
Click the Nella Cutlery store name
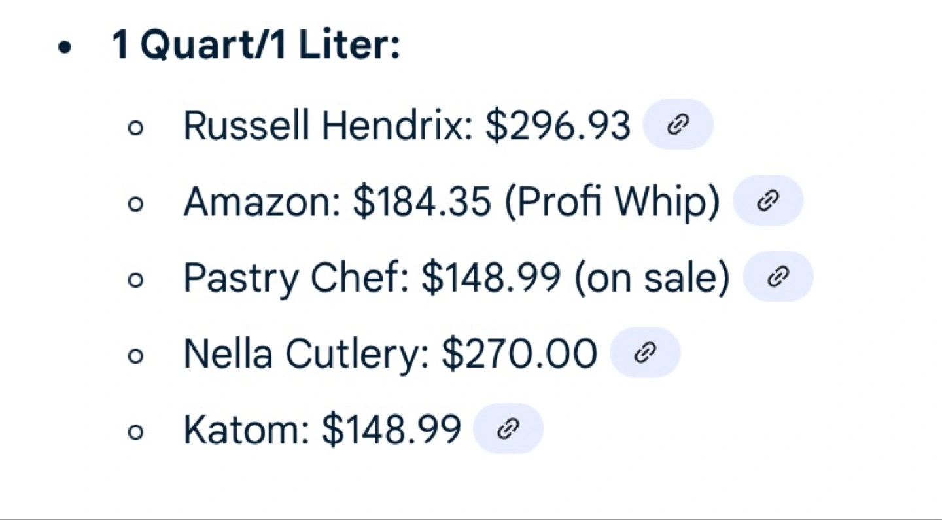click(306, 354)
